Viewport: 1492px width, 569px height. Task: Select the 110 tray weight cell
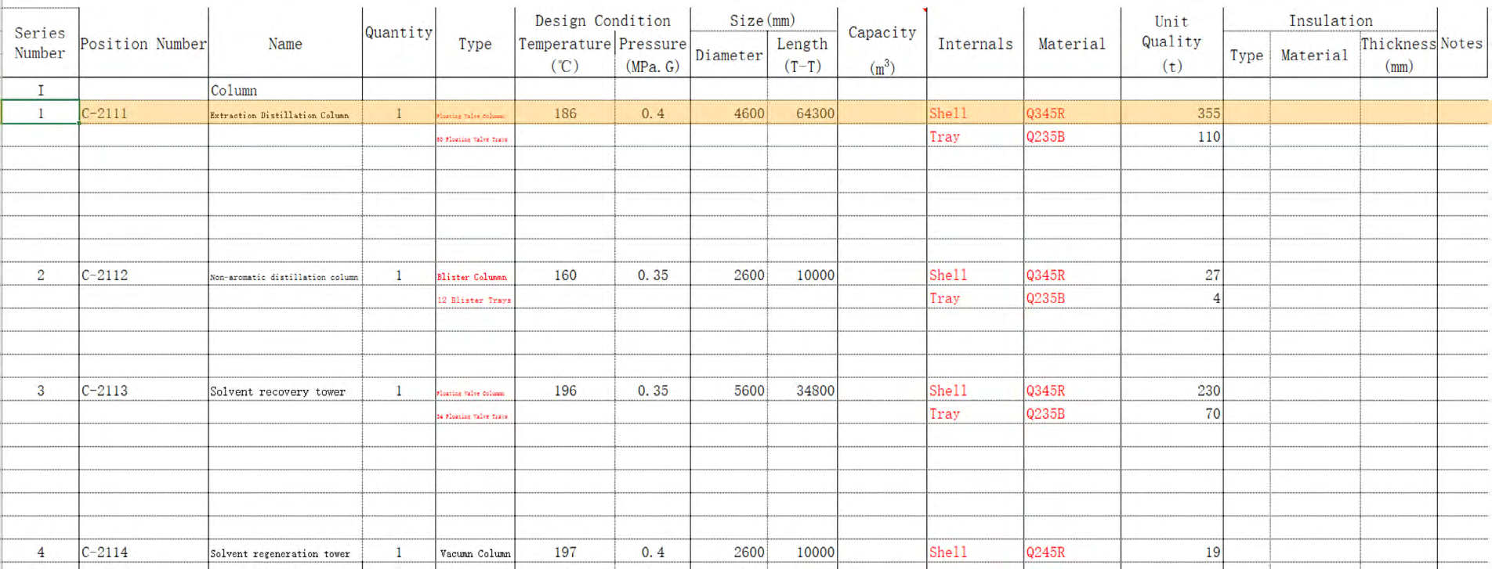tap(1172, 136)
